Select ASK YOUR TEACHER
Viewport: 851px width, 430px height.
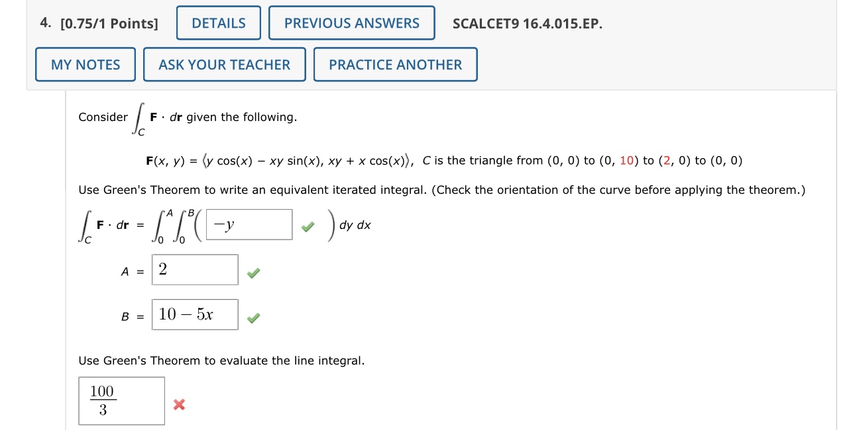tap(224, 64)
